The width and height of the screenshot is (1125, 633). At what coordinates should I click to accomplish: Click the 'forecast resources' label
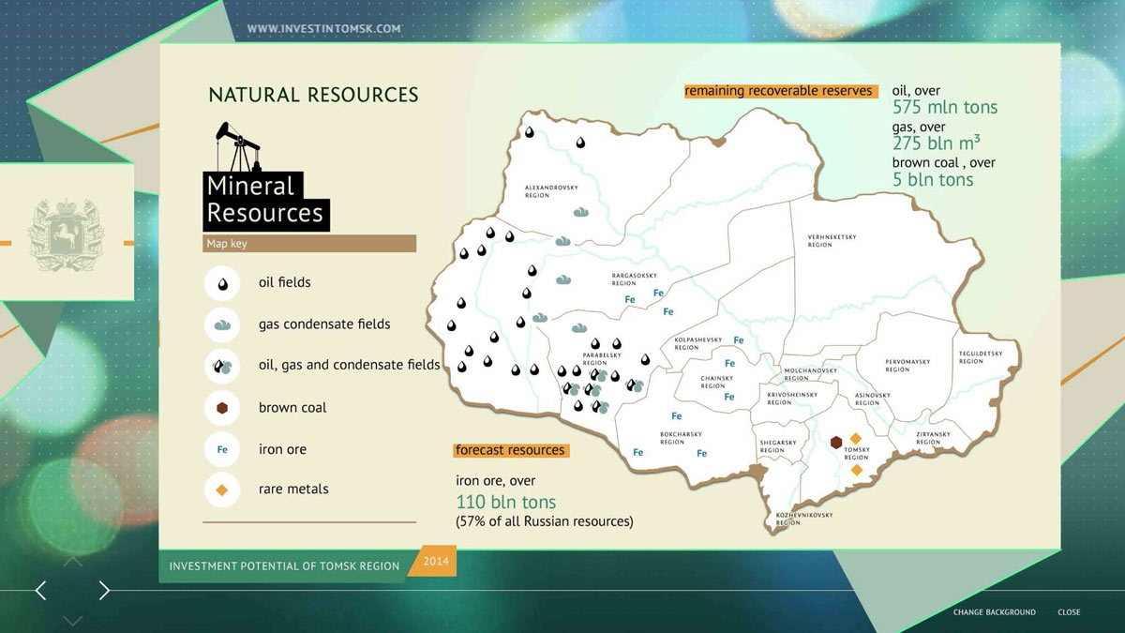click(x=510, y=450)
